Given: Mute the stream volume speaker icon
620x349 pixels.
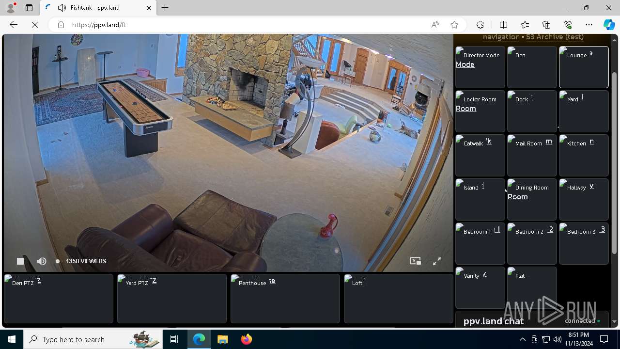Looking at the screenshot, I should coord(42,261).
